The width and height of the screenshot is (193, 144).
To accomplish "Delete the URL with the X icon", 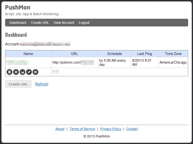I will pyautogui.click(x=35, y=72).
